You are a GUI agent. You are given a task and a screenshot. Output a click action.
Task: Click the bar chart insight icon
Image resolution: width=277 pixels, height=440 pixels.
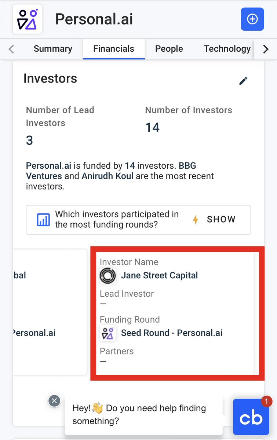[x=43, y=220]
